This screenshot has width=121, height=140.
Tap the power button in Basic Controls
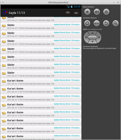click(106, 12)
